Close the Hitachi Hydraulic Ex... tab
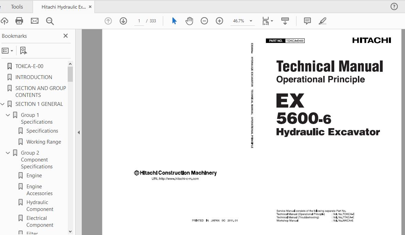 pyautogui.click(x=90, y=7)
